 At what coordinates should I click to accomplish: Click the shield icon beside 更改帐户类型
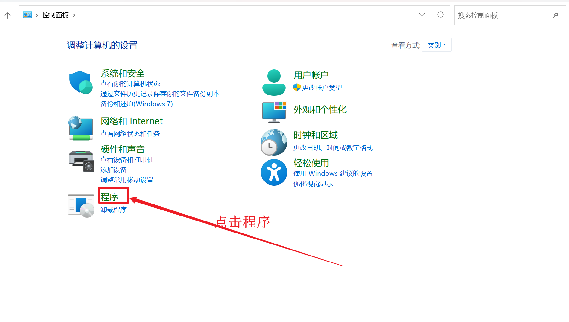coord(296,88)
